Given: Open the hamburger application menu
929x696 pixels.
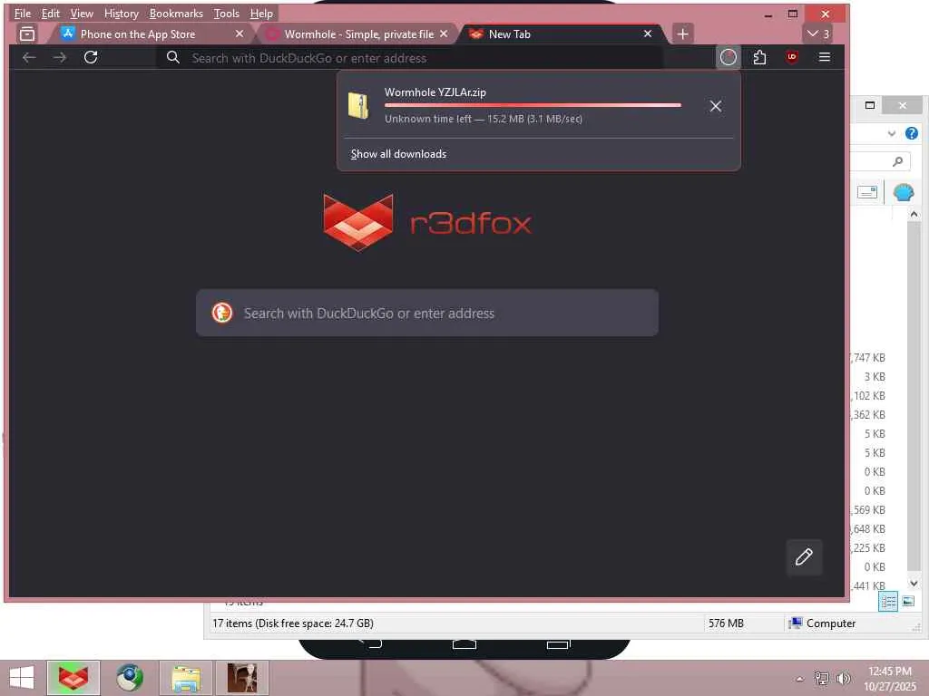Looking at the screenshot, I should pyautogui.click(x=824, y=57).
